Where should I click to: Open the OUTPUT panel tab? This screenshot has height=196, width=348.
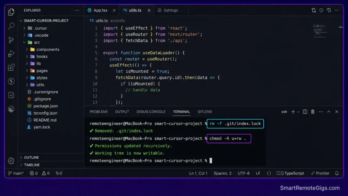coord(122,112)
